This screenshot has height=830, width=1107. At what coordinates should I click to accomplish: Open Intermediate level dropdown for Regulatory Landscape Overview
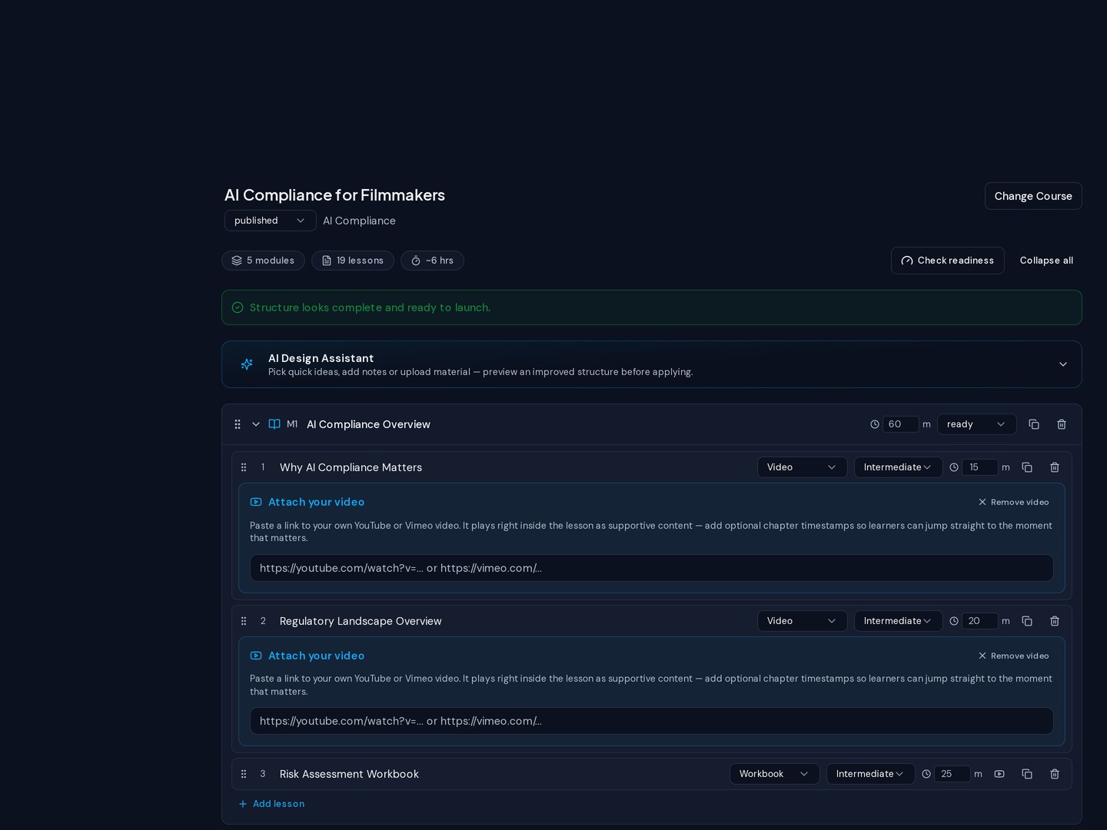point(899,621)
